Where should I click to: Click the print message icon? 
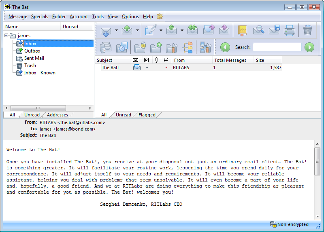(289, 30)
